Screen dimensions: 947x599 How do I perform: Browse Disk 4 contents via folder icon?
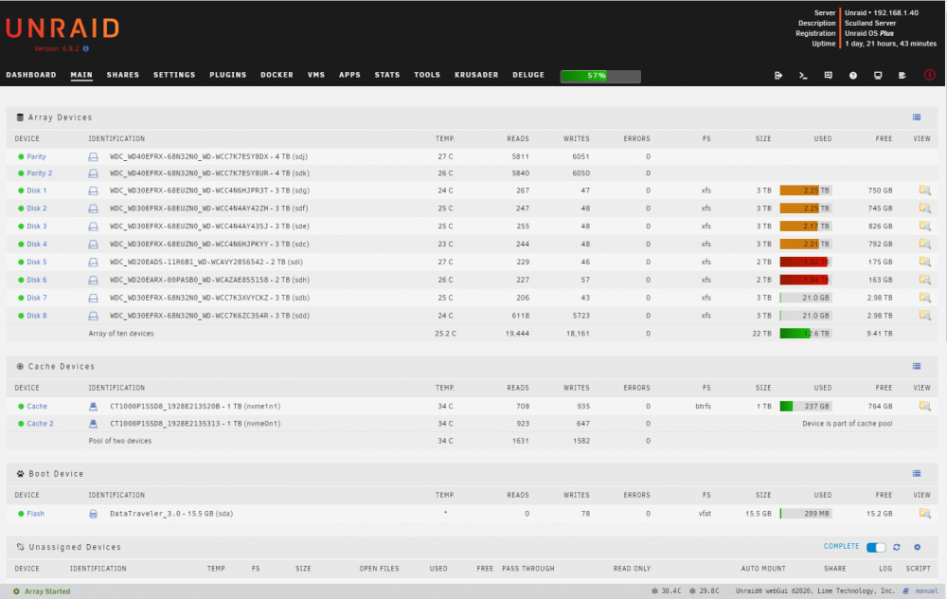click(924, 245)
